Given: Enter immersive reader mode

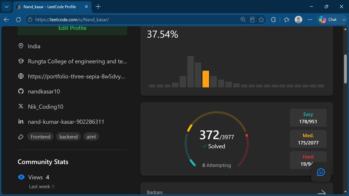Looking at the screenshot, I should pos(252,19).
